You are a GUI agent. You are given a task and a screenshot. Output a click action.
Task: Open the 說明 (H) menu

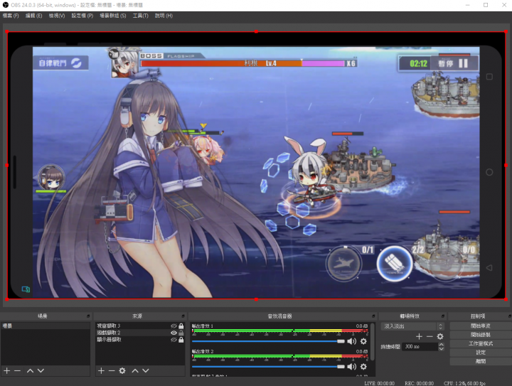pyautogui.click(x=164, y=16)
